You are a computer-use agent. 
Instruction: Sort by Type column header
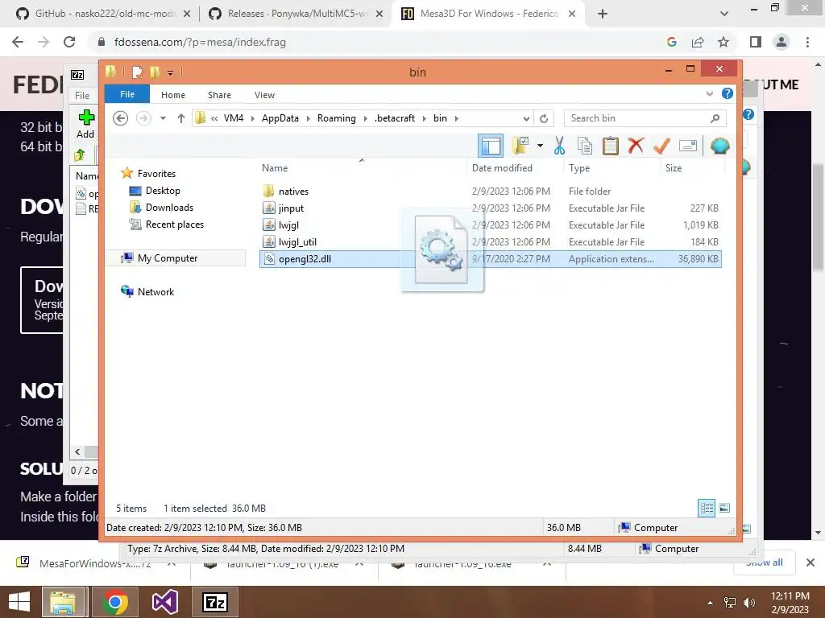(x=578, y=168)
